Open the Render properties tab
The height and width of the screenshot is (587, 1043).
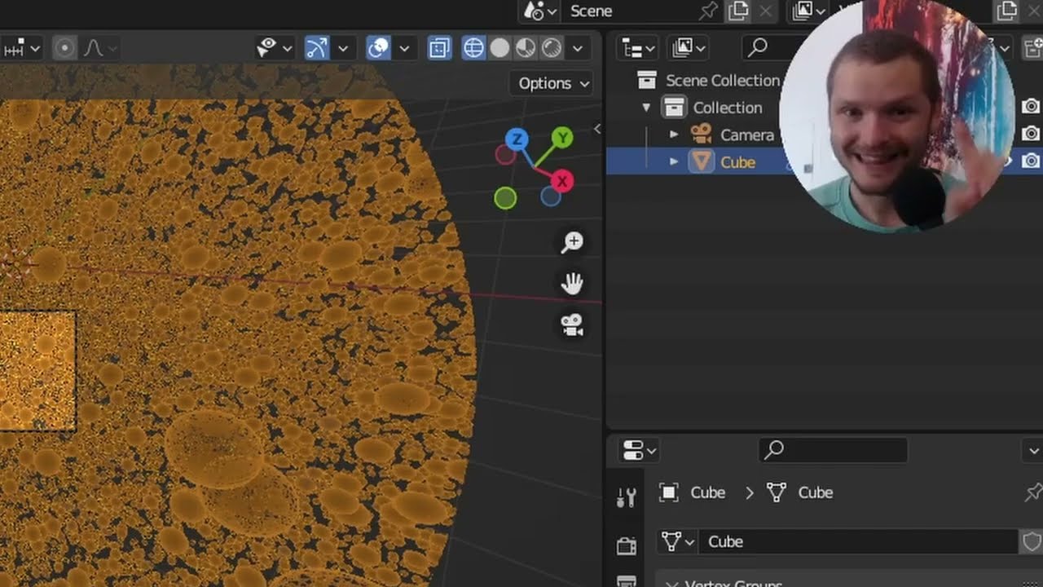626,545
